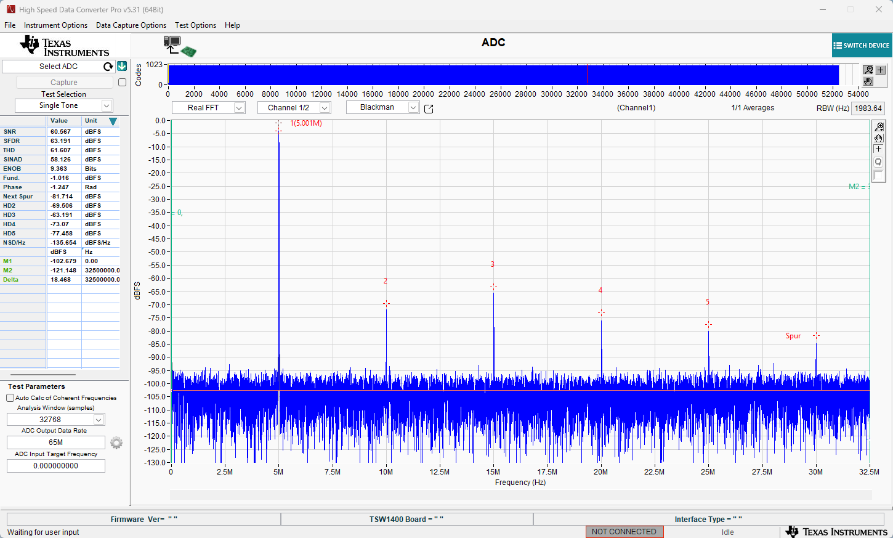Toggle the checkbox next to Capture button

(122, 83)
